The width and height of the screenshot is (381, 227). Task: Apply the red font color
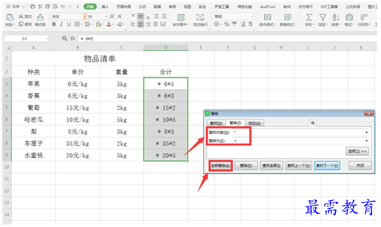[109, 24]
